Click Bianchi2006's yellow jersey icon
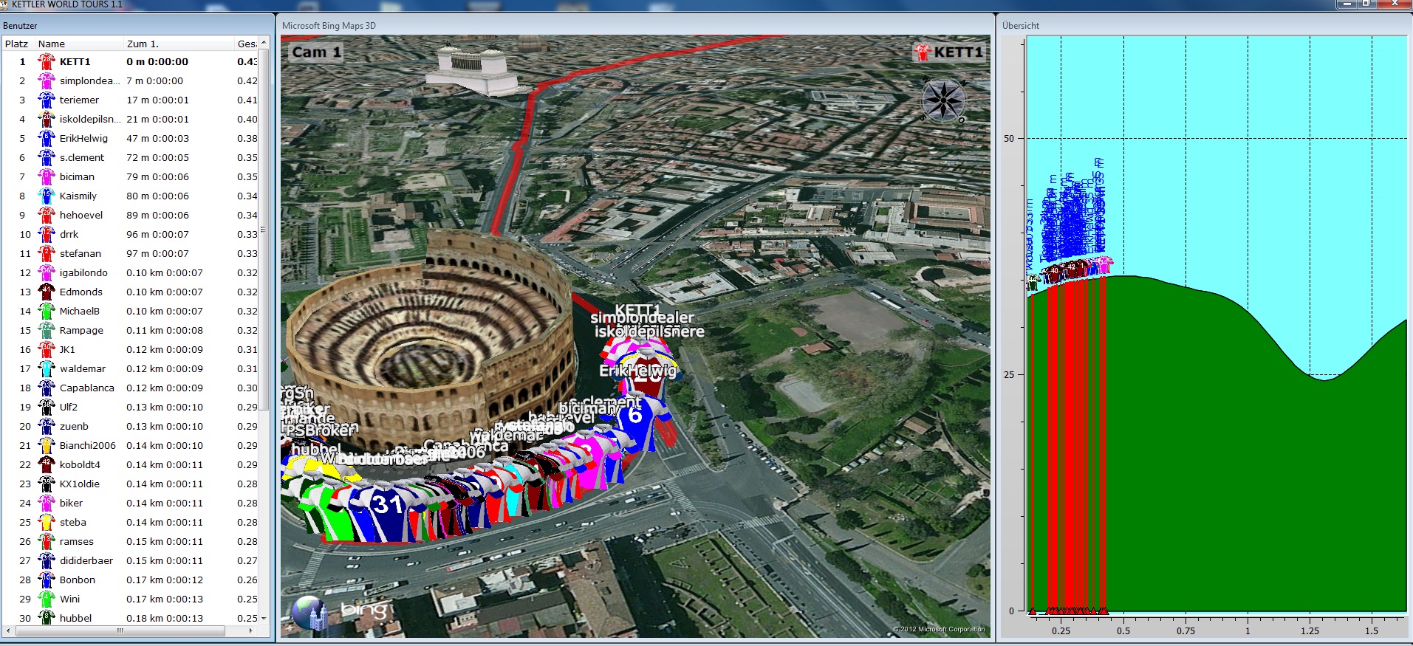The height and width of the screenshot is (646, 1413). click(x=47, y=446)
